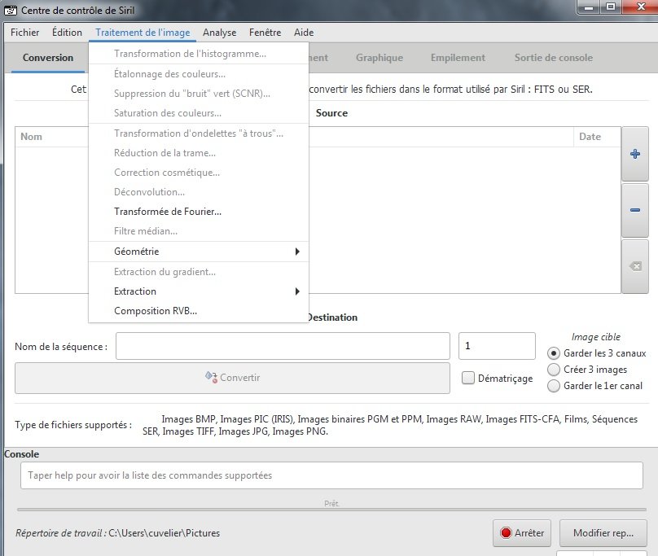This screenshot has height=556, width=658.
Task: Open the Édition menu
Action: (67, 33)
